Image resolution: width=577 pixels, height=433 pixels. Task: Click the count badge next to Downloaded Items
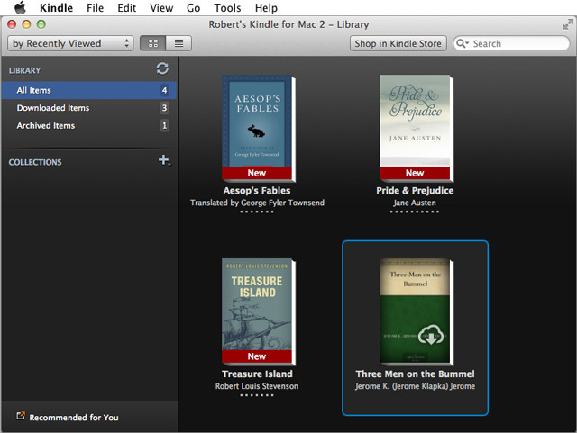point(164,108)
